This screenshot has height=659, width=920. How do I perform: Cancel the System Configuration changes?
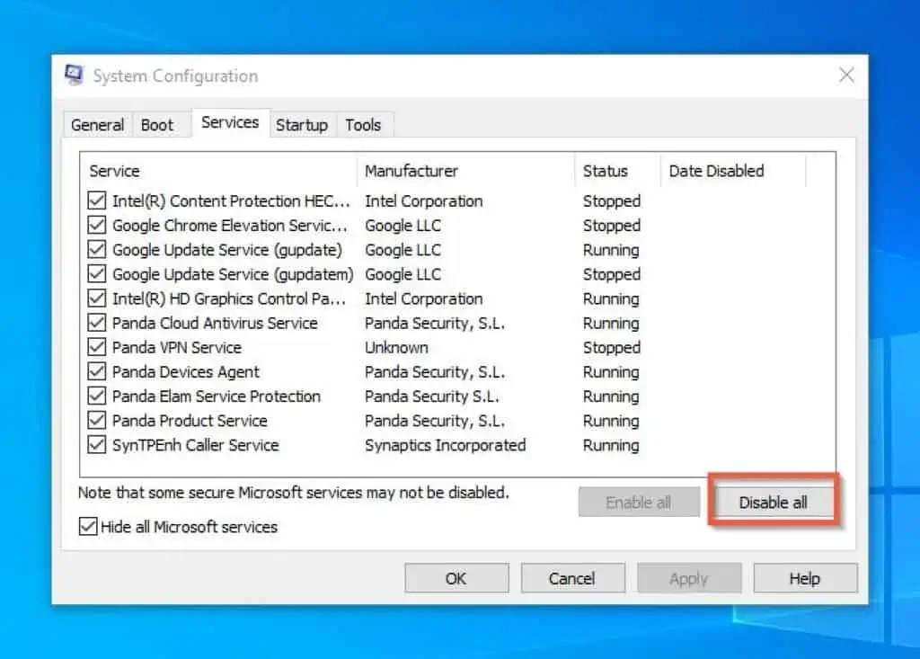click(x=572, y=578)
